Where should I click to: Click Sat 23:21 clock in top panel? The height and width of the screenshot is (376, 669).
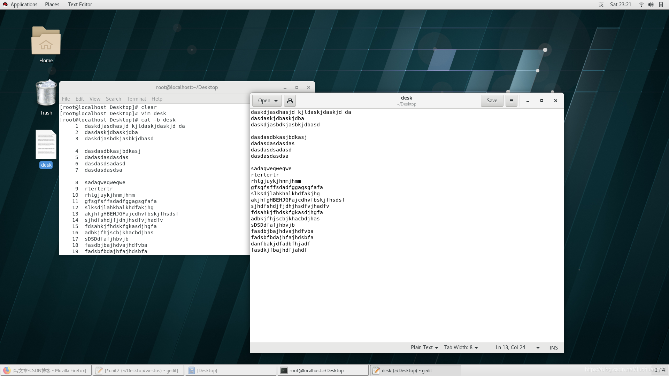coord(621,5)
